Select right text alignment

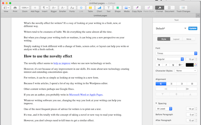tap(182, 84)
